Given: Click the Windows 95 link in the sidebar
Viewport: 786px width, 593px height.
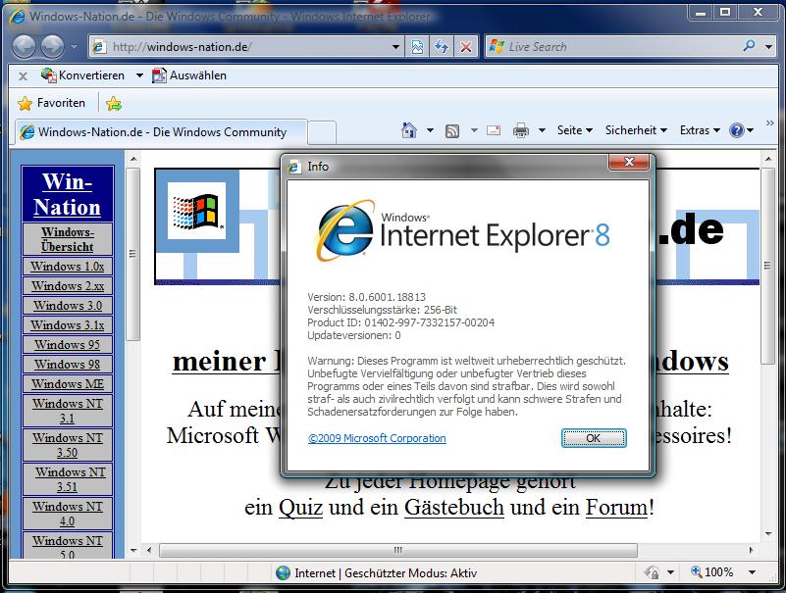Looking at the screenshot, I should click(67, 345).
